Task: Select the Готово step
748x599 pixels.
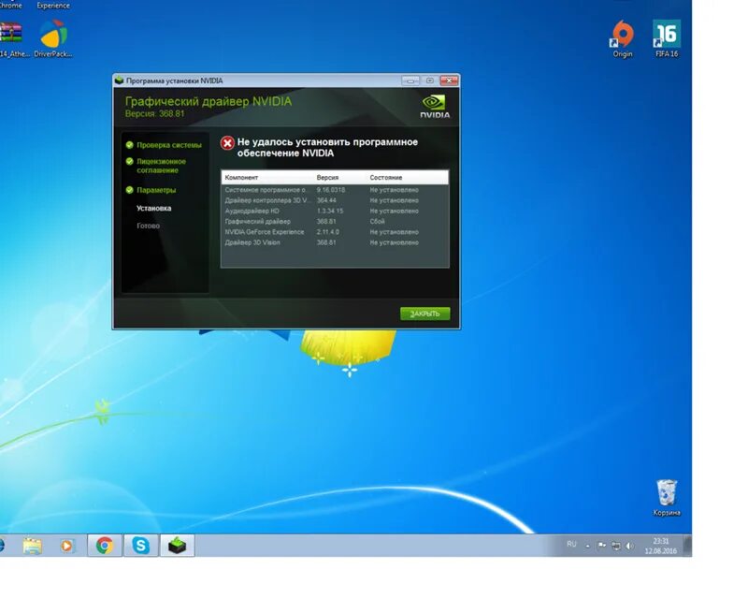Action: pyautogui.click(x=148, y=226)
